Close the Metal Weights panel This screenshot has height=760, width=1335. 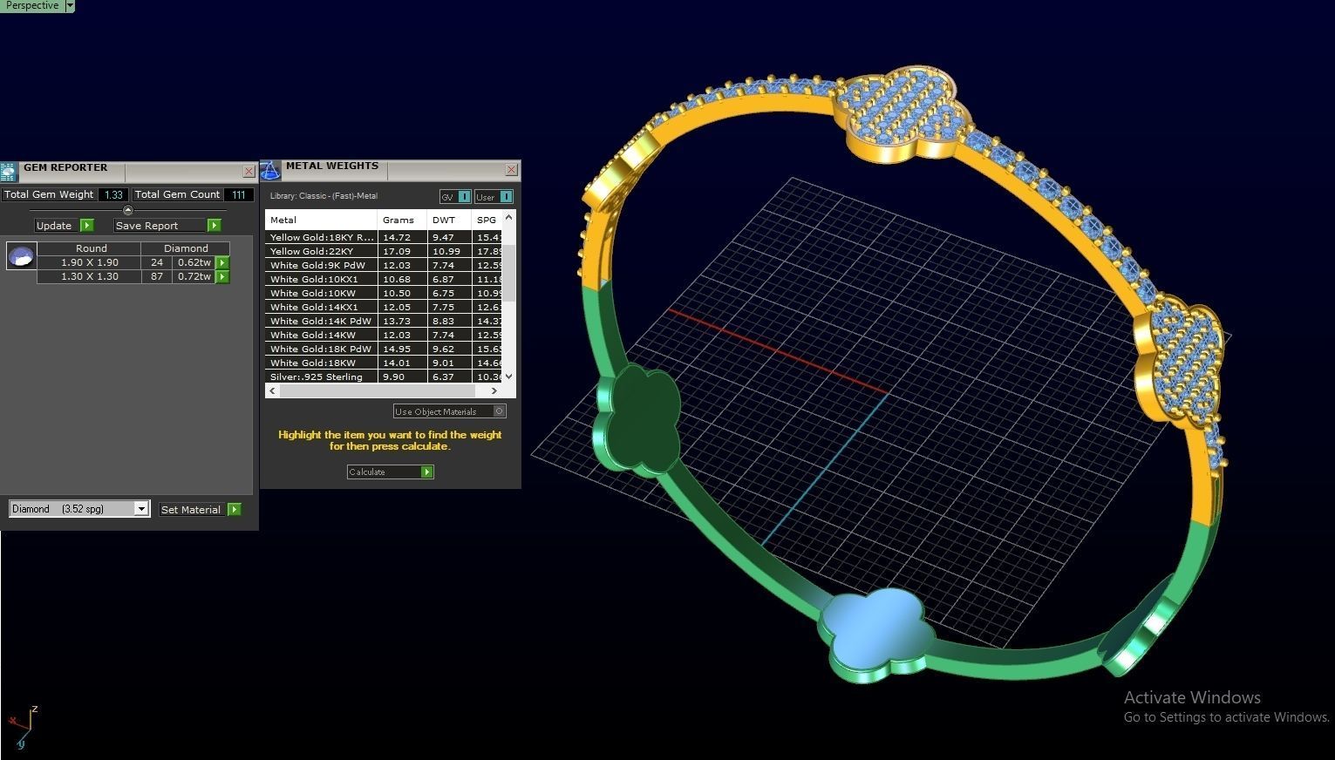click(511, 170)
